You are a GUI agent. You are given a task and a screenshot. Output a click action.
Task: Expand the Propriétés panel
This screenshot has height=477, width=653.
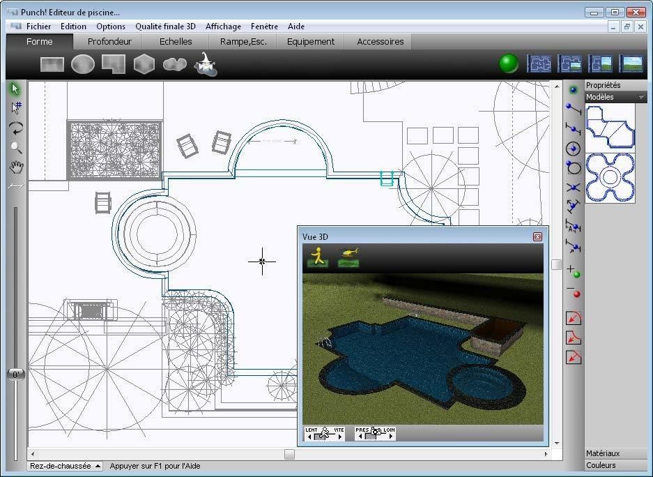[x=615, y=85]
